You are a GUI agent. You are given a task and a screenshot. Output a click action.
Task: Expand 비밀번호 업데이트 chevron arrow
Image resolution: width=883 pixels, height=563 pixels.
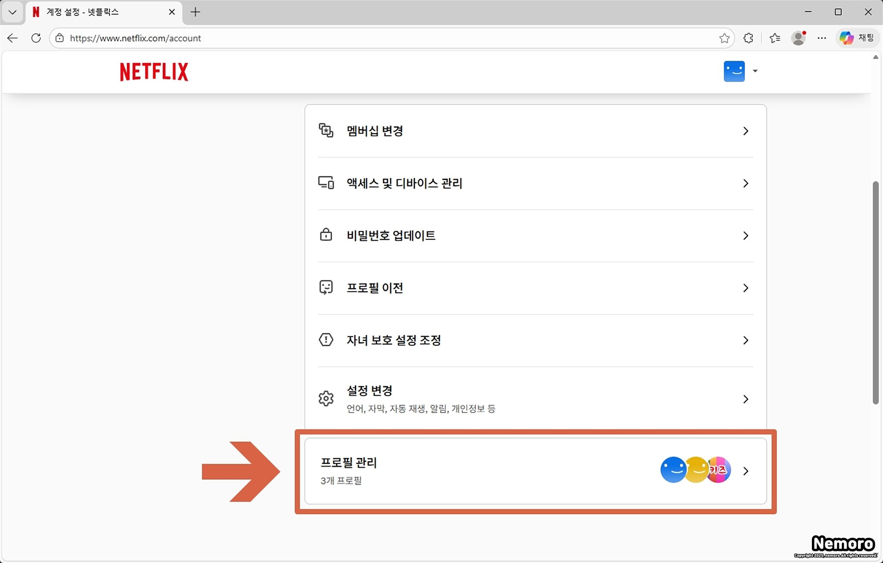[745, 236]
